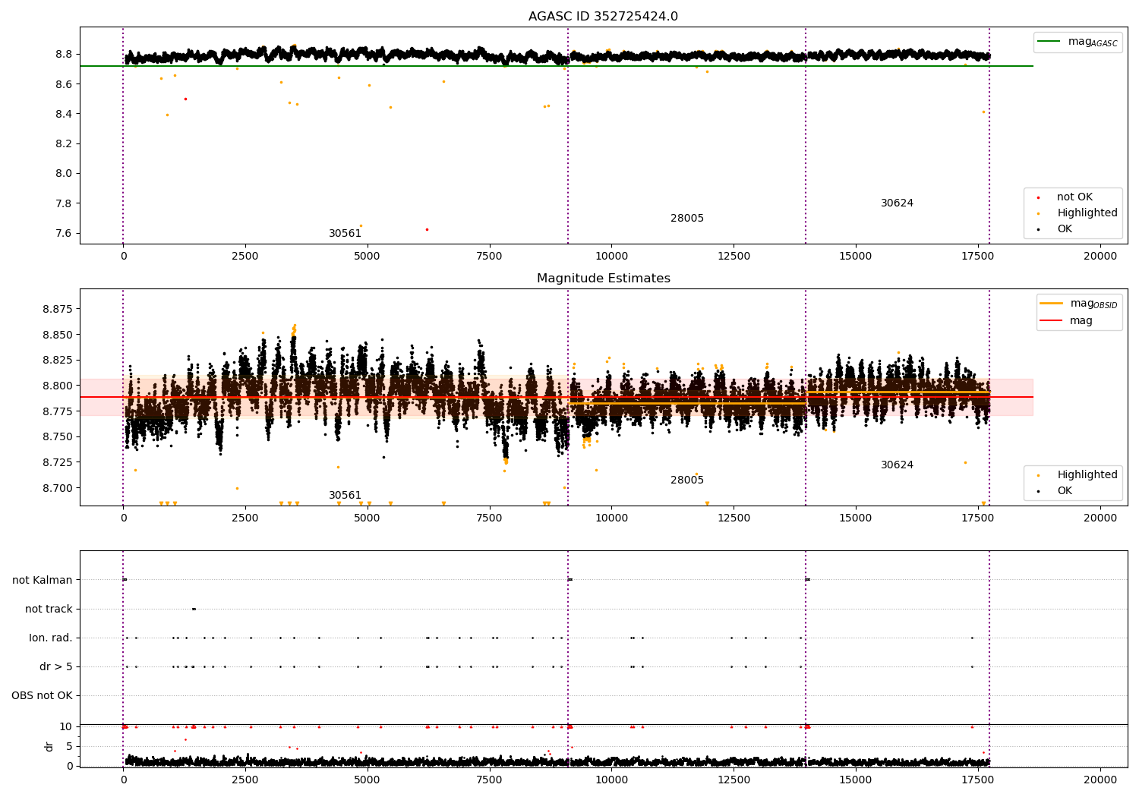Click obsid label 30561 in the AGASC plot
The image size is (1139, 797).
tap(345, 234)
